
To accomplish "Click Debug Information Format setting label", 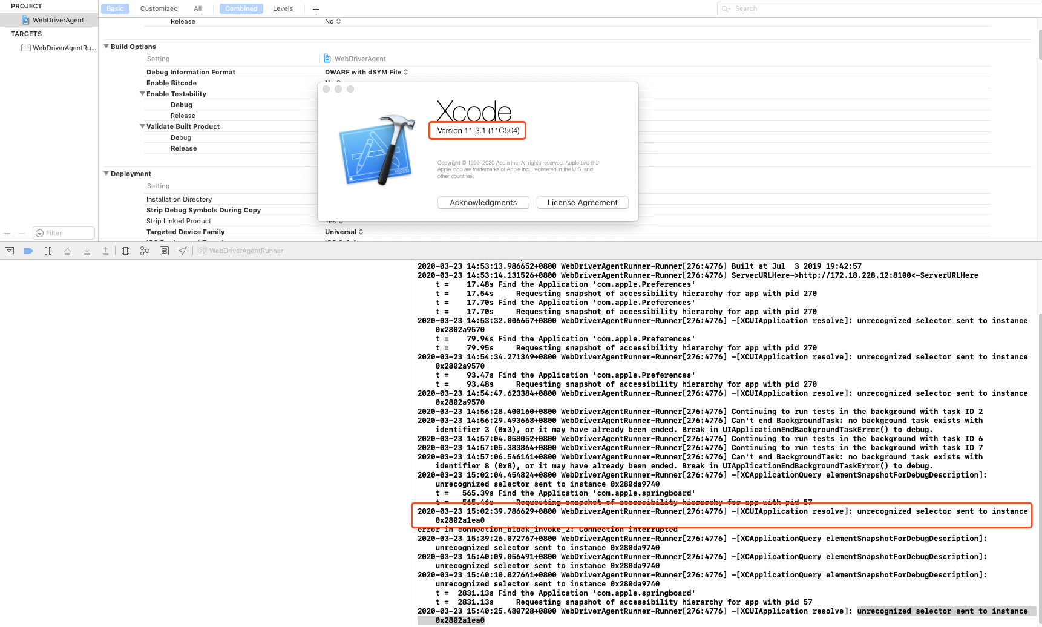I will [x=191, y=72].
